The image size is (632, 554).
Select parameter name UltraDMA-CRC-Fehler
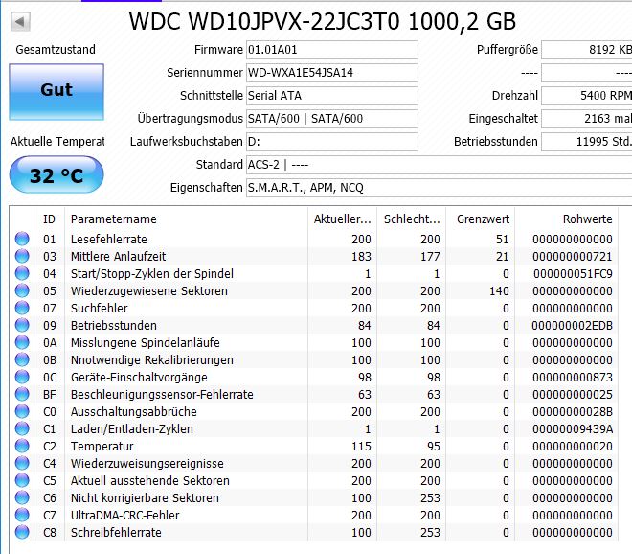pos(124,516)
